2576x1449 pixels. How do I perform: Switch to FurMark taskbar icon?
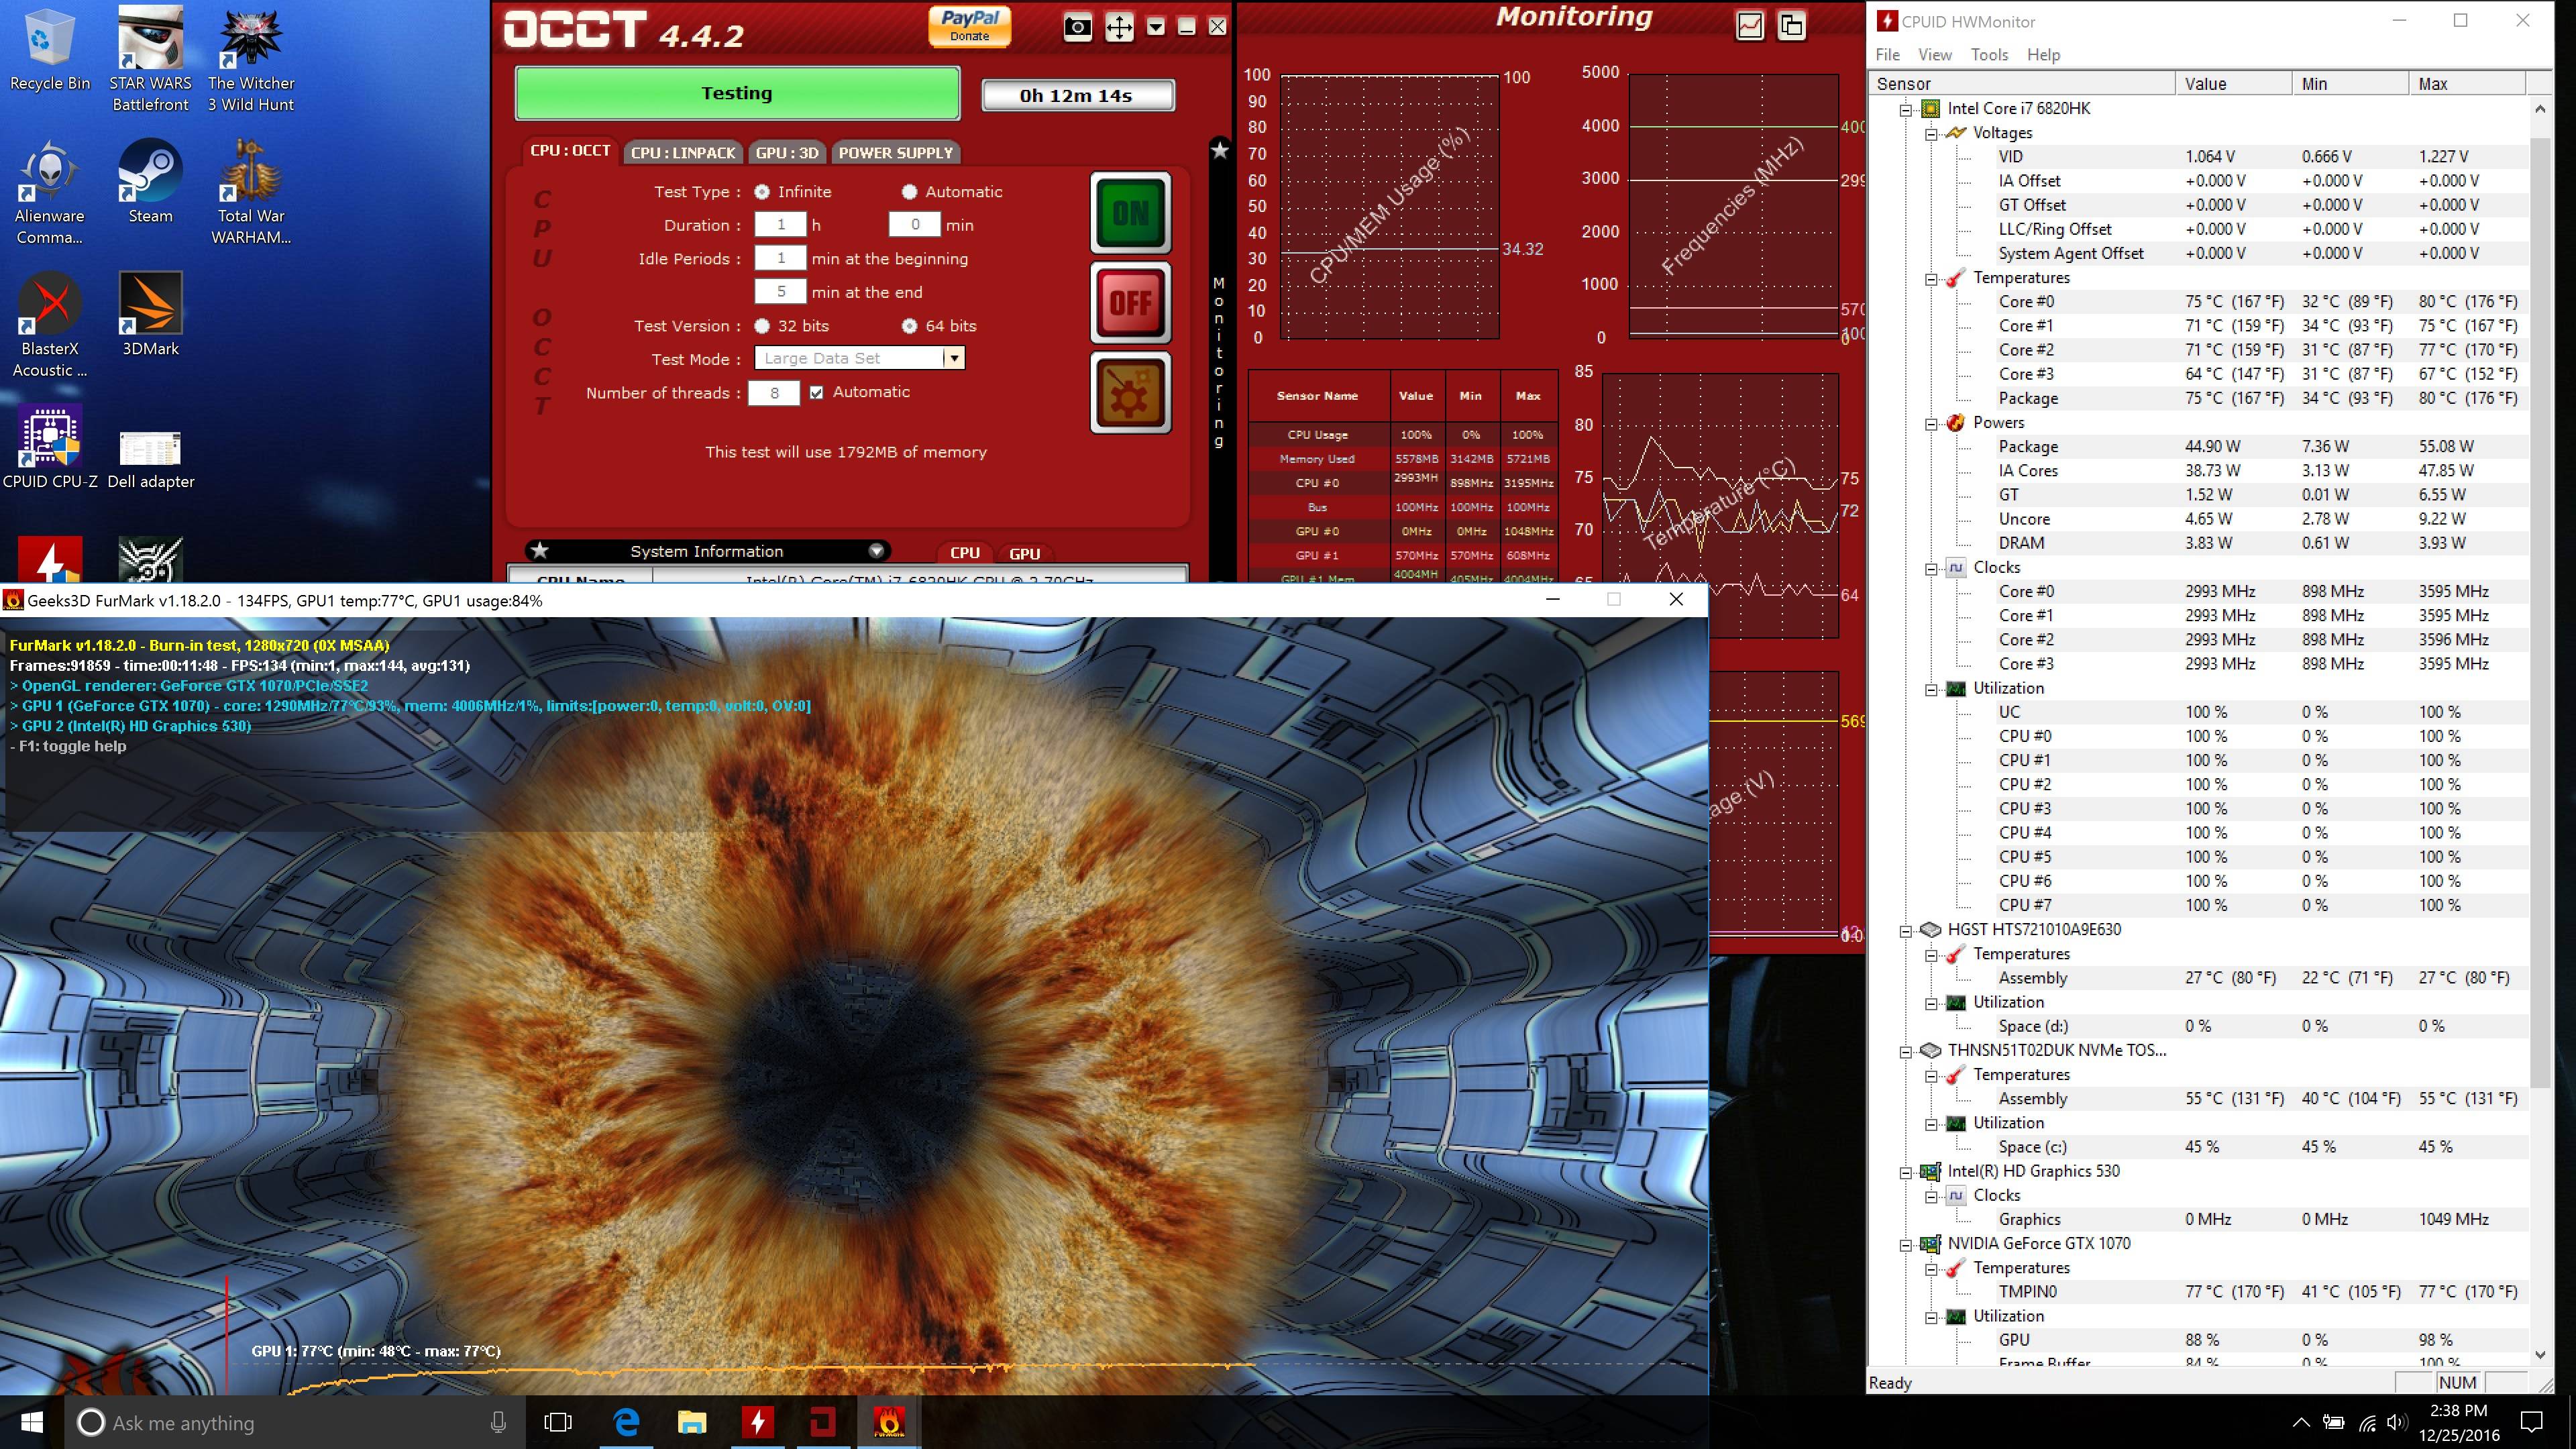coord(888,1422)
